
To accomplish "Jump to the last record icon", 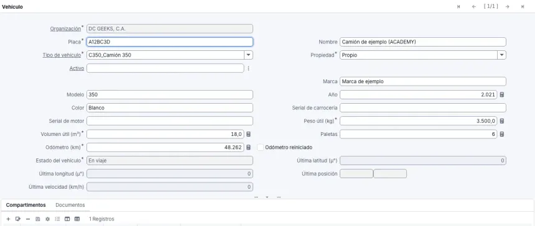I will [x=523, y=6].
